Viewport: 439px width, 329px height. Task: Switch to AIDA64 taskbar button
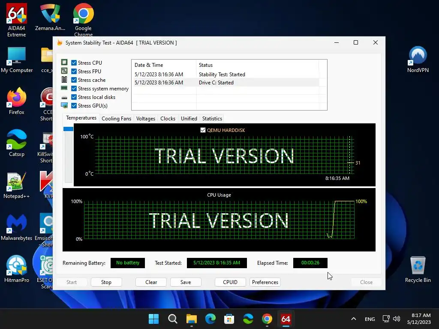286,319
